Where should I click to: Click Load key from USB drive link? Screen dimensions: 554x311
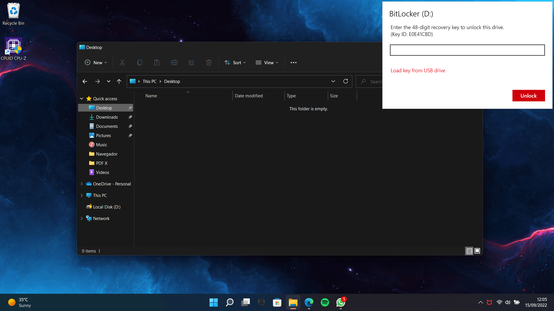coord(418,71)
